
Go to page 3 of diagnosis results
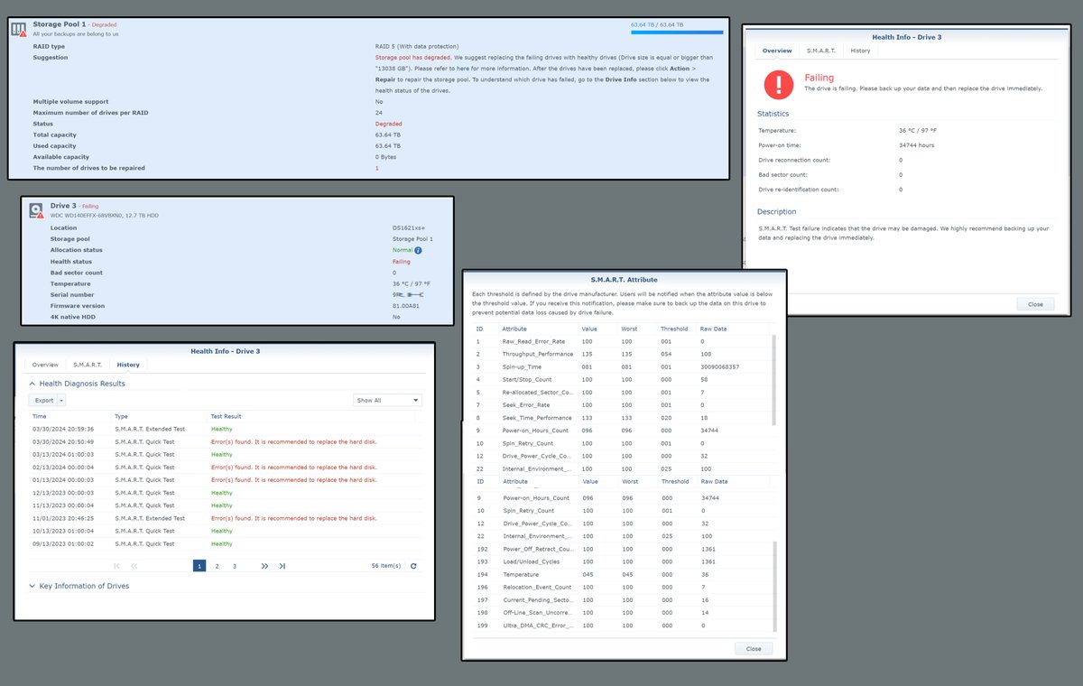(235, 566)
